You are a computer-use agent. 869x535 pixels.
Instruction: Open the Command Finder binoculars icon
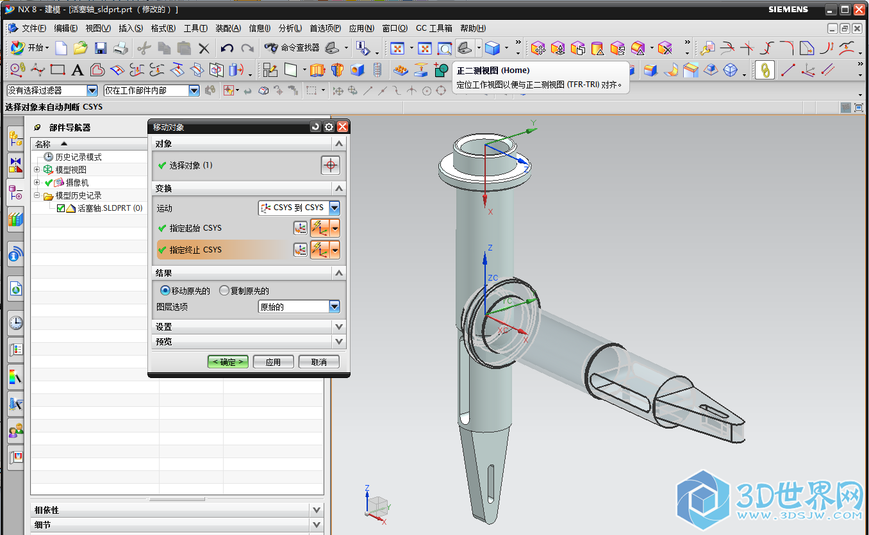tap(271, 48)
